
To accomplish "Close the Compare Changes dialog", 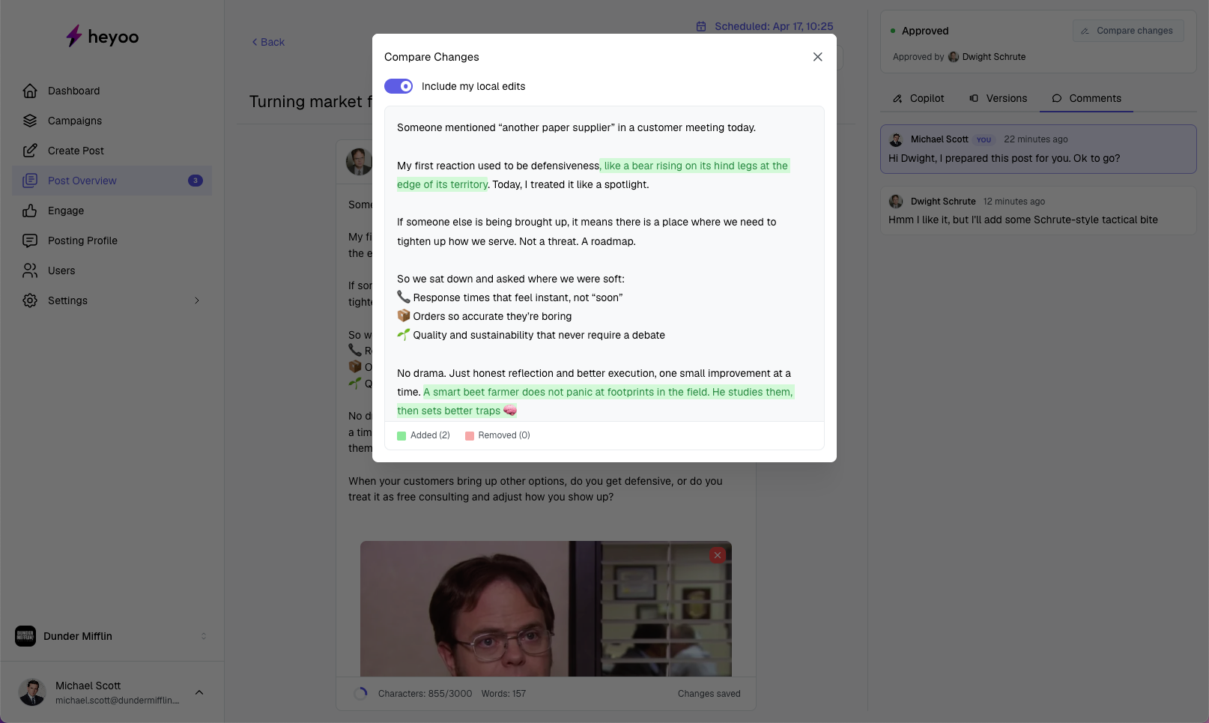I will click(818, 57).
